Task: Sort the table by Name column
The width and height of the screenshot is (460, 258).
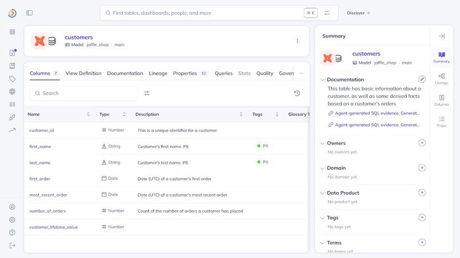Action: tap(88, 114)
